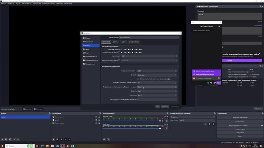Move source up in Sources panel
The width and height of the screenshot is (264, 148).
[66, 139]
